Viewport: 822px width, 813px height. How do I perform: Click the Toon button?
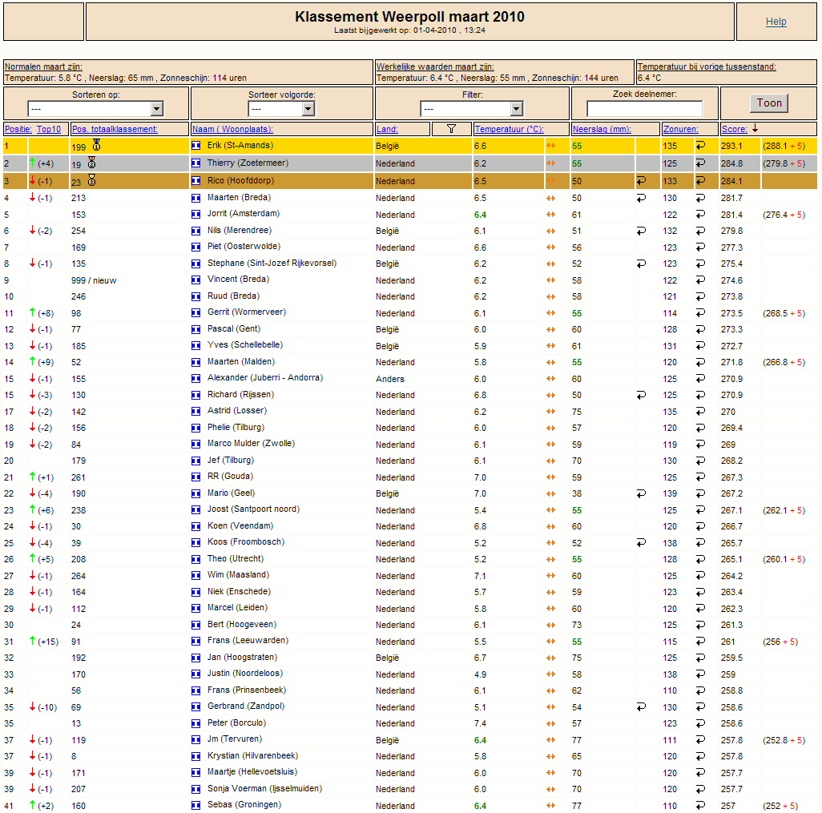tap(769, 103)
